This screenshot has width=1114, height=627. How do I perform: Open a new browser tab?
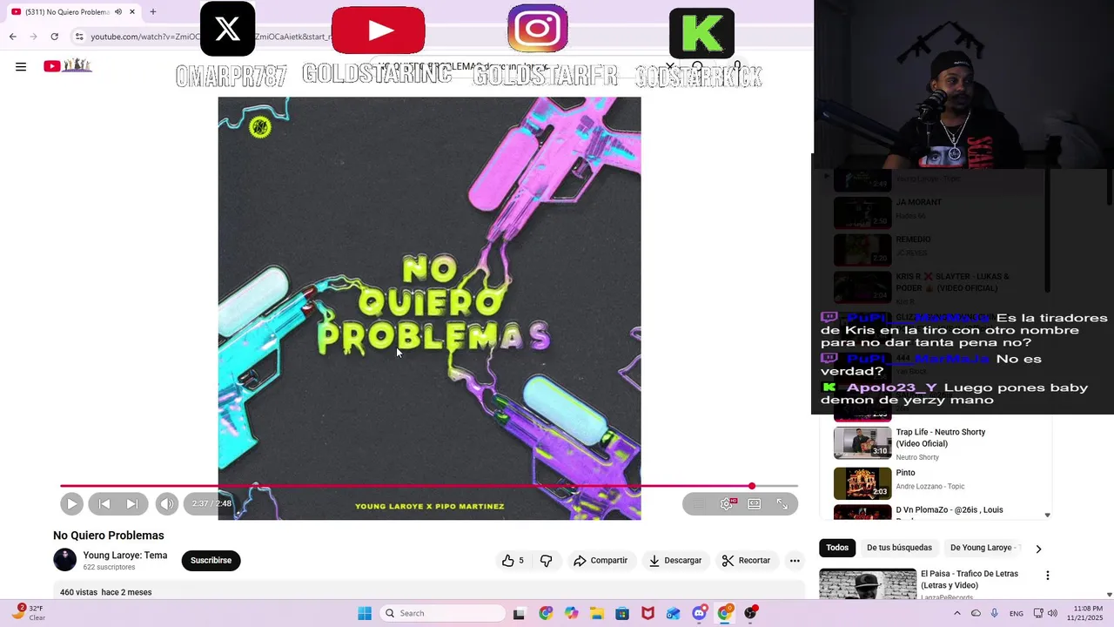153,12
